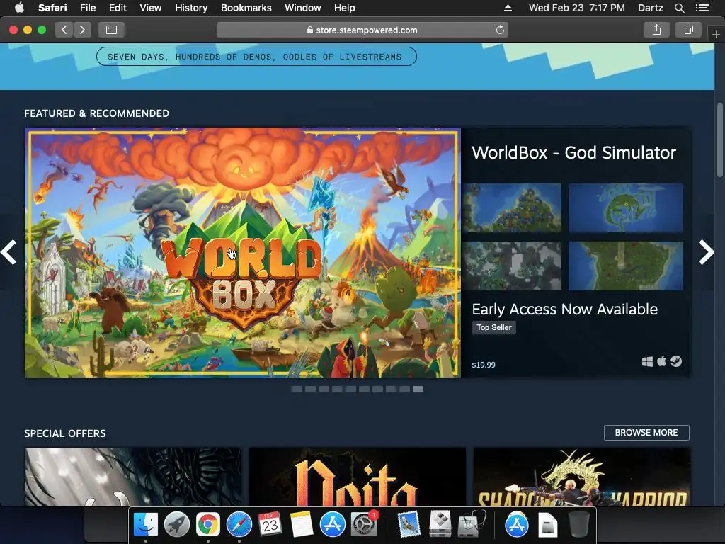Open the Window menu
This screenshot has height=544, width=725.
[303, 8]
